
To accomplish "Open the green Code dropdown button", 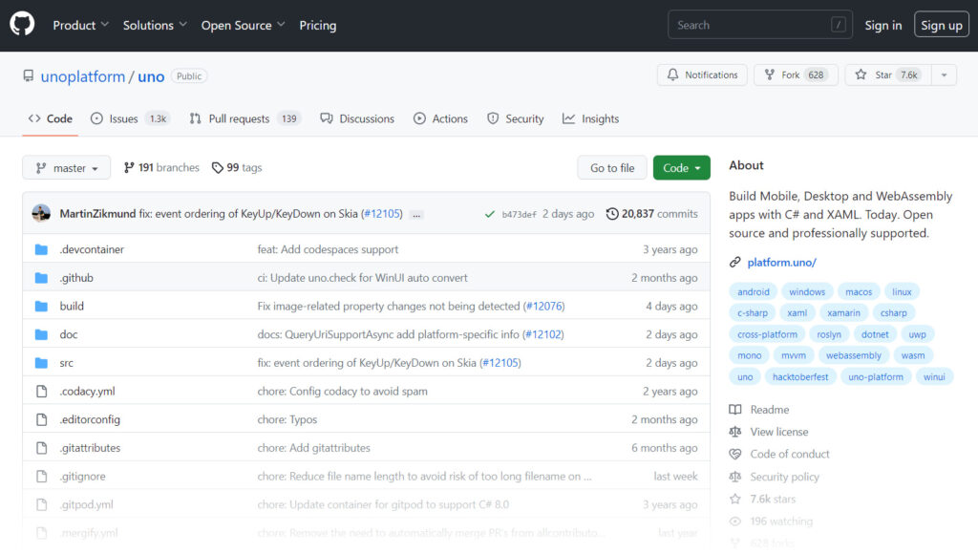I will click(681, 168).
